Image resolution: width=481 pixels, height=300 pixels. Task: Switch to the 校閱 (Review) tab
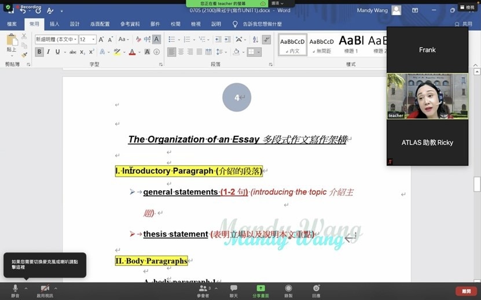click(x=175, y=24)
